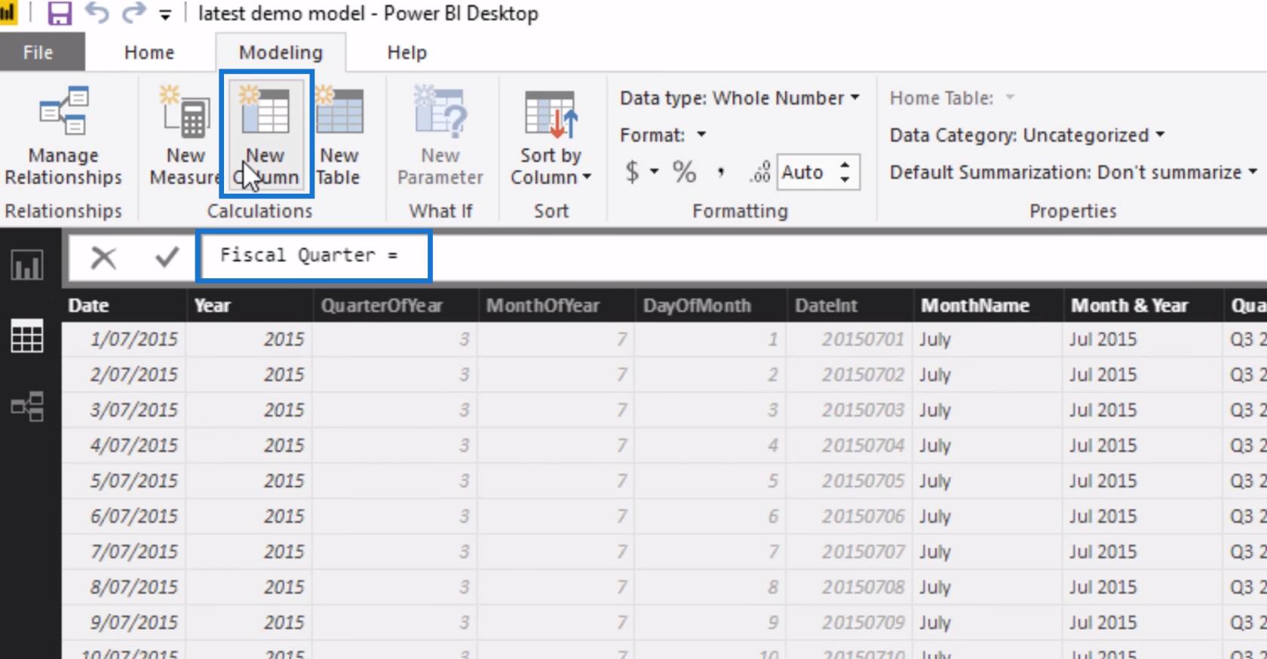Viewport: 1267px width, 659px height.
Task: Switch to Model relationships view icon
Action: [x=27, y=407]
